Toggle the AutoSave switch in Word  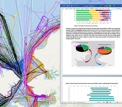pyautogui.click(x=68, y=6)
